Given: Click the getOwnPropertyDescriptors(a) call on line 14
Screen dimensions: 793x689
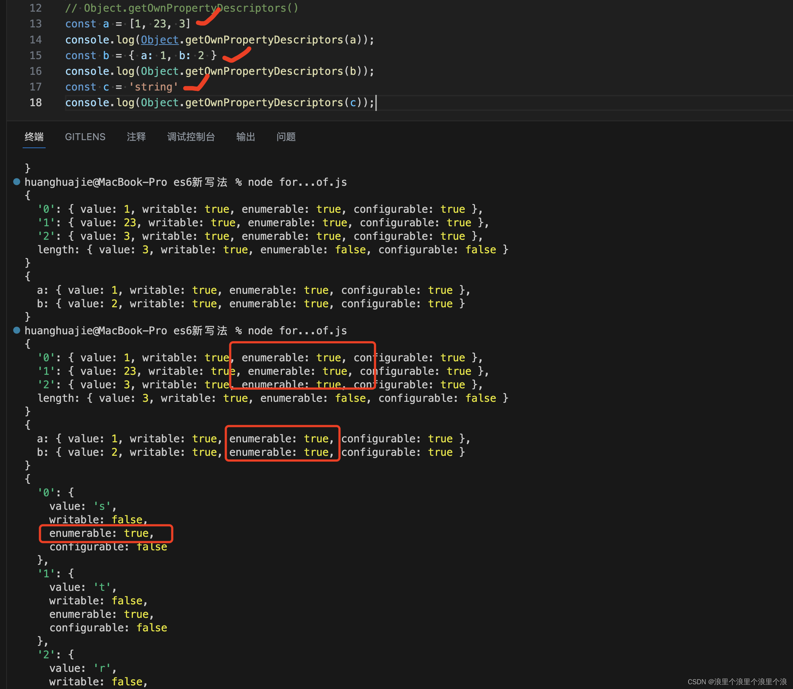Looking at the screenshot, I should pyautogui.click(x=274, y=40).
